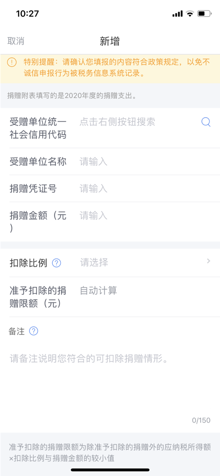Tap the Wi-Fi icon in the status bar

pyautogui.click(x=190, y=13)
